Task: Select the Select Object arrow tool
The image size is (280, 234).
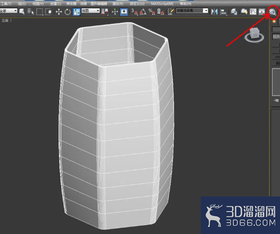Action: coord(22,12)
